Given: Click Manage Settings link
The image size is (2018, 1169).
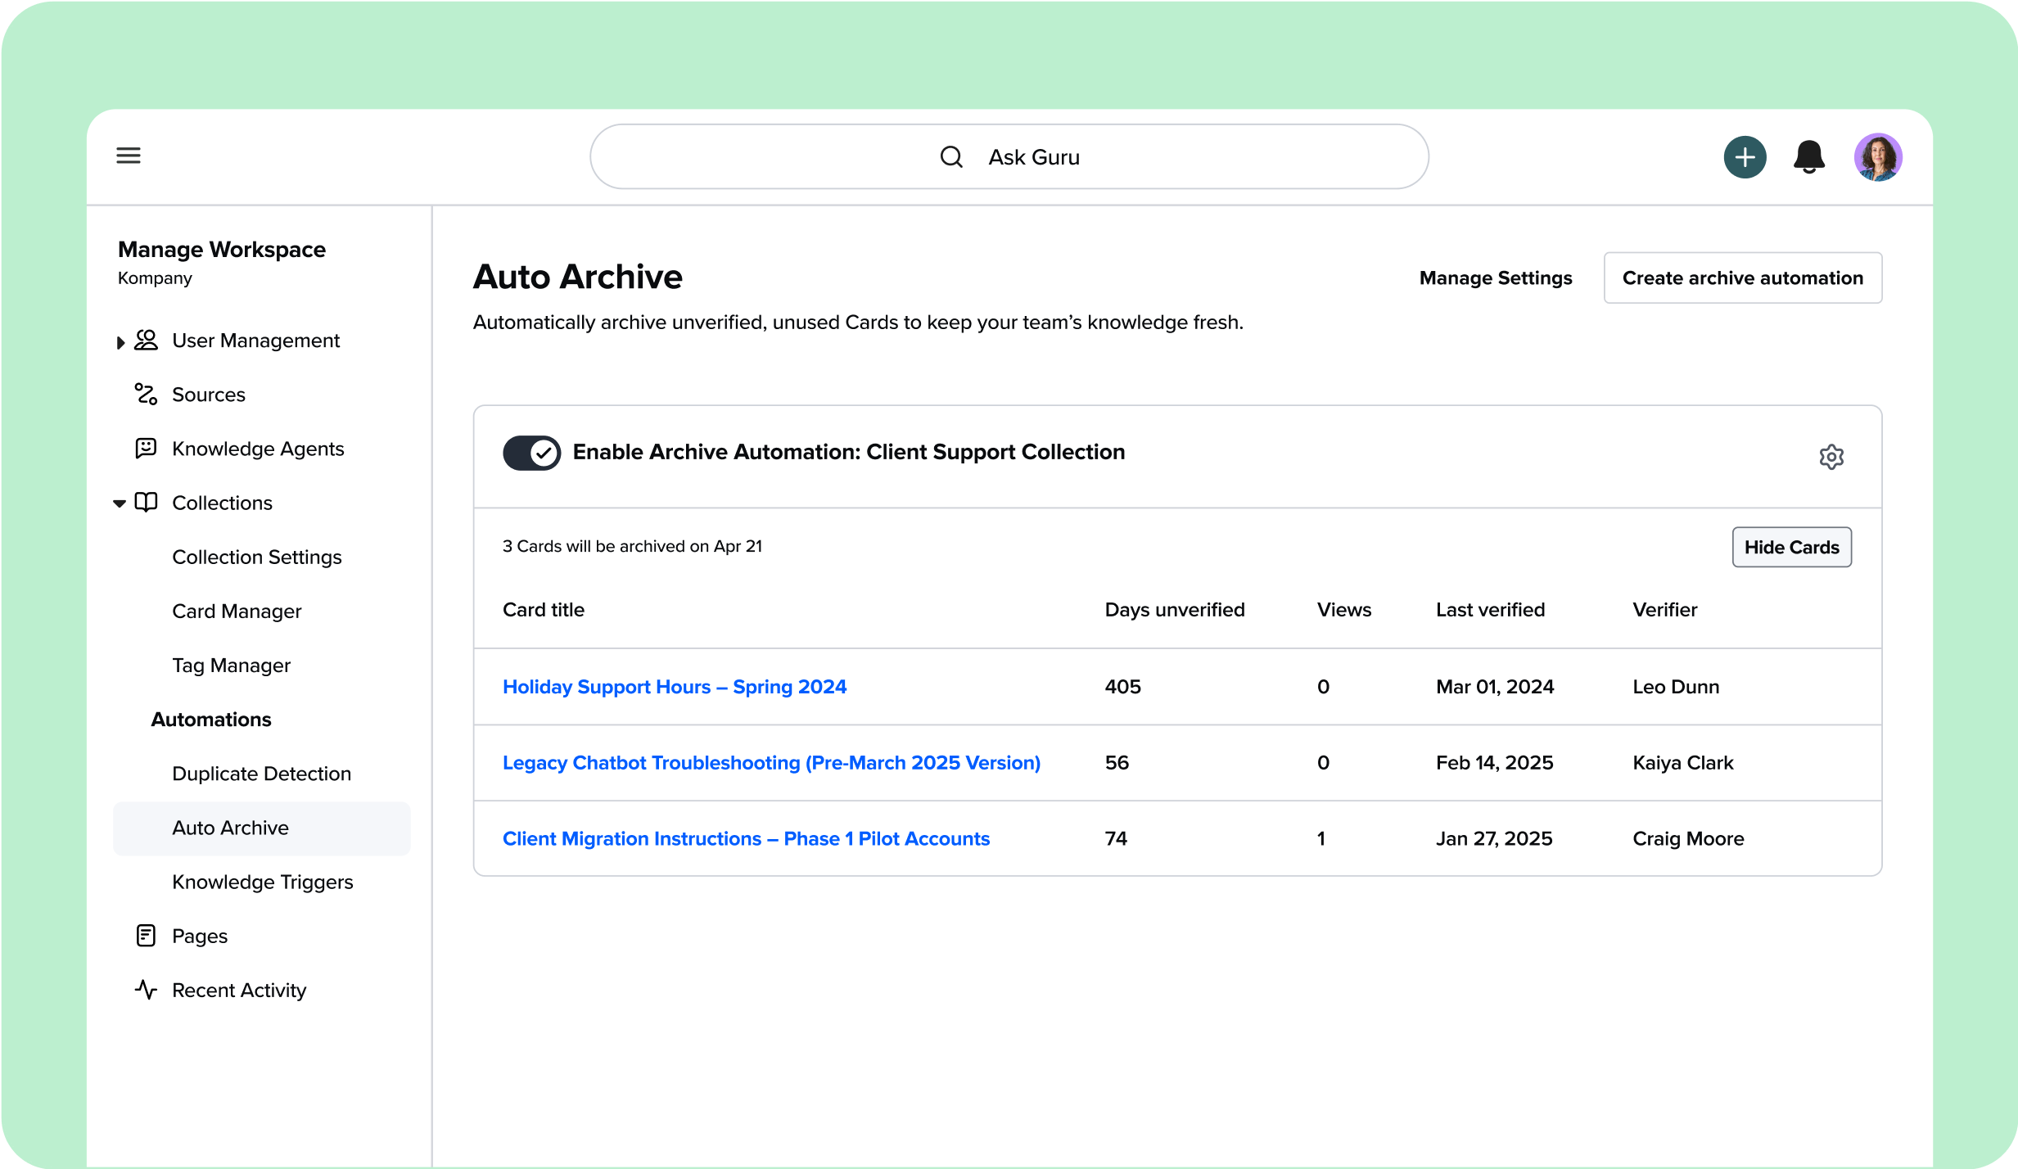Looking at the screenshot, I should [1495, 278].
